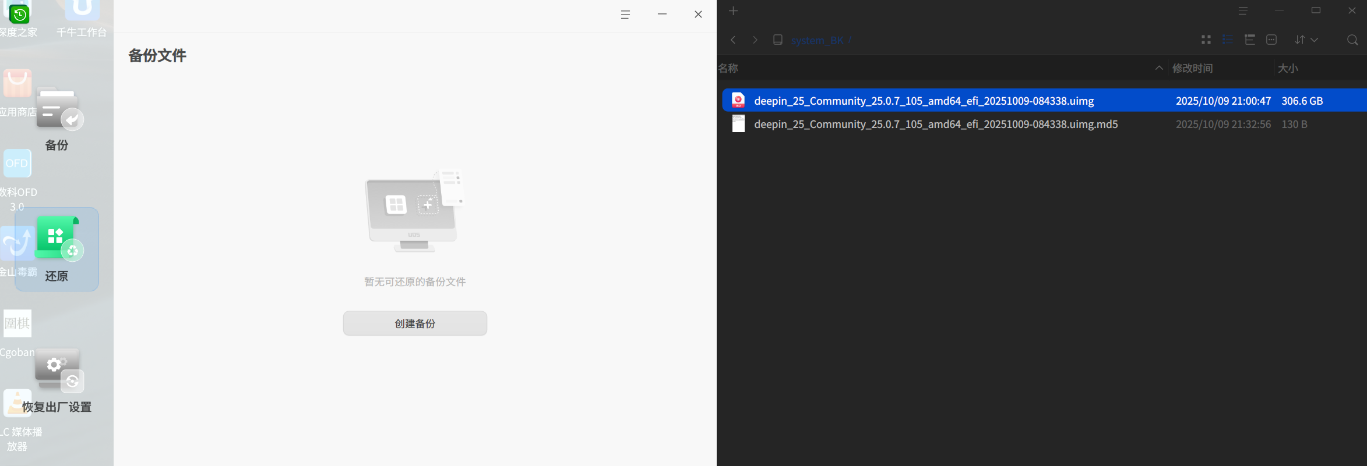The image size is (1367, 466).
Task: Minimize the file manager window
Action: 1279,11
